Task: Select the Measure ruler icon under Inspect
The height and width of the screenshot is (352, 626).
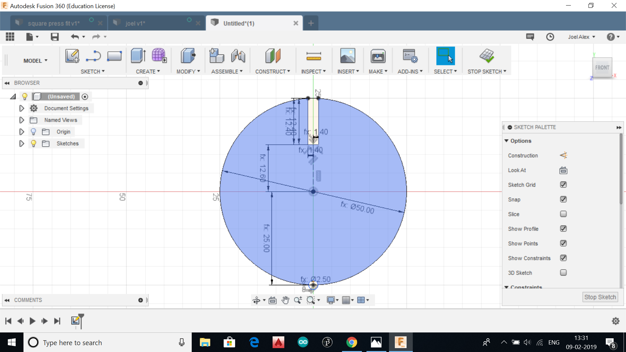Action: point(314,56)
